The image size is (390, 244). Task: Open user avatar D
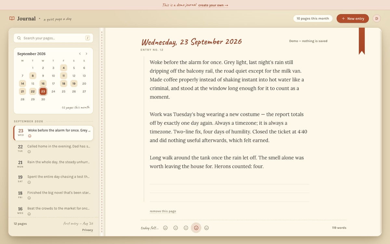(376, 19)
